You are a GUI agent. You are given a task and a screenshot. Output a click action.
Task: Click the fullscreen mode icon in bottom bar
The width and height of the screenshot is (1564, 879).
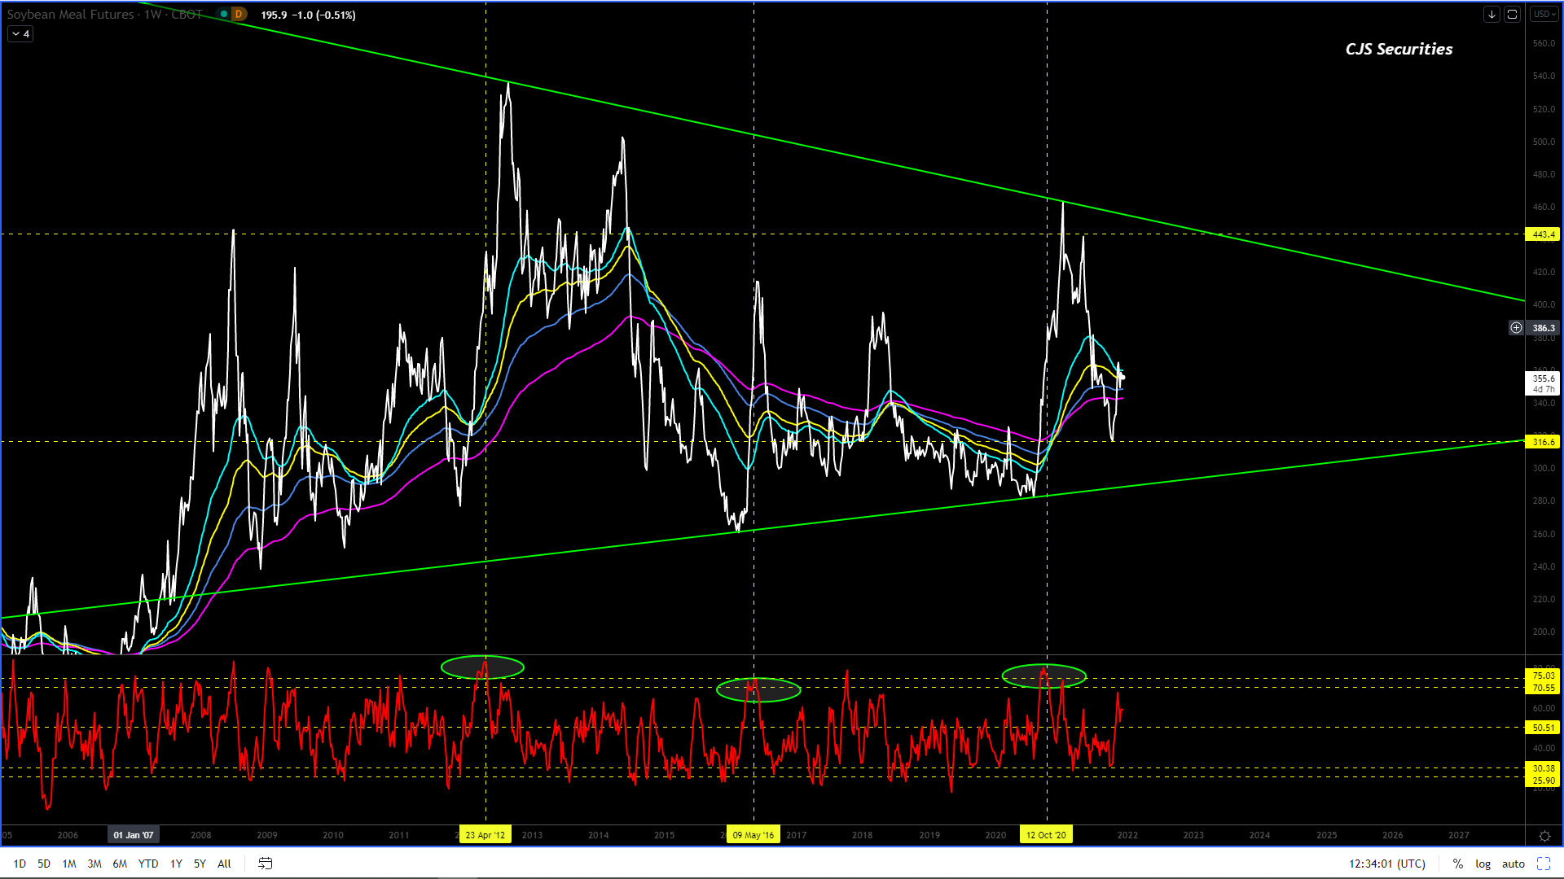click(1544, 864)
